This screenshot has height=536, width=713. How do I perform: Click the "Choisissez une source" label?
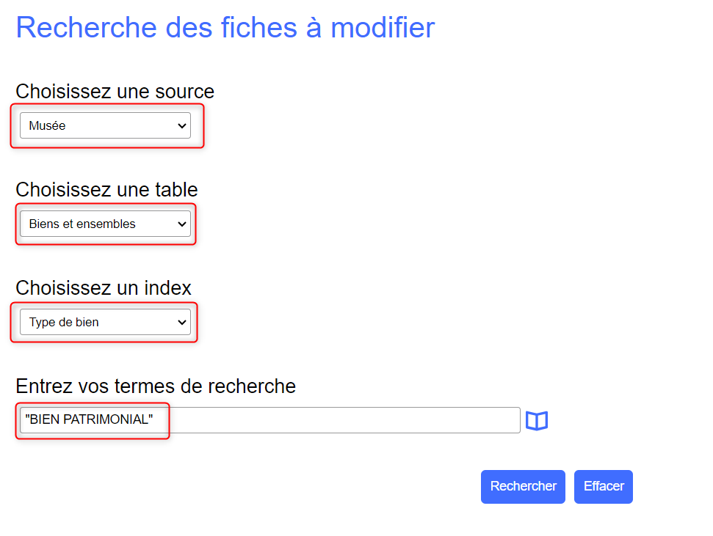(x=115, y=92)
